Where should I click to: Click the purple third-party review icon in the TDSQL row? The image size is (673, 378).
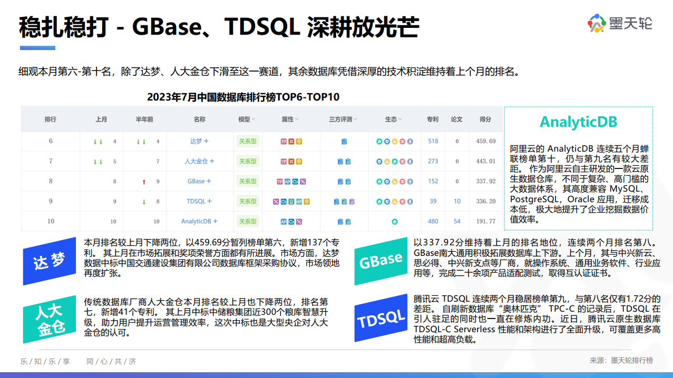pos(352,202)
